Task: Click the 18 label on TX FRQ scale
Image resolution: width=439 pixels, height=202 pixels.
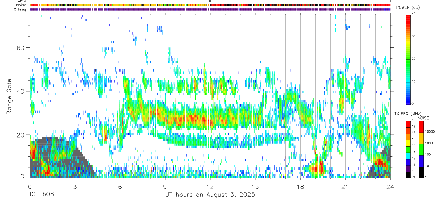Action: (x=414, y=120)
